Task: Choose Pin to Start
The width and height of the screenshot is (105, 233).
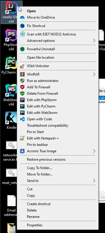Action: pyautogui.click(x=58, y=132)
